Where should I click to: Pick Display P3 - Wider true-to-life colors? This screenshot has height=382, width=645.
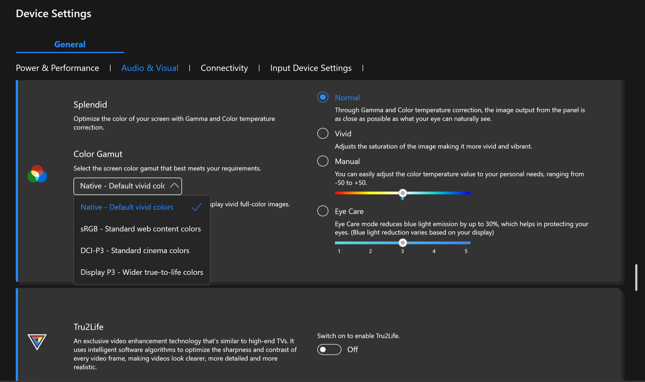click(x=142, y=272)
